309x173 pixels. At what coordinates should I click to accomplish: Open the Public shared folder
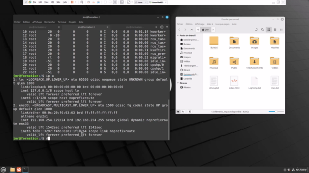tap(234, 63)
